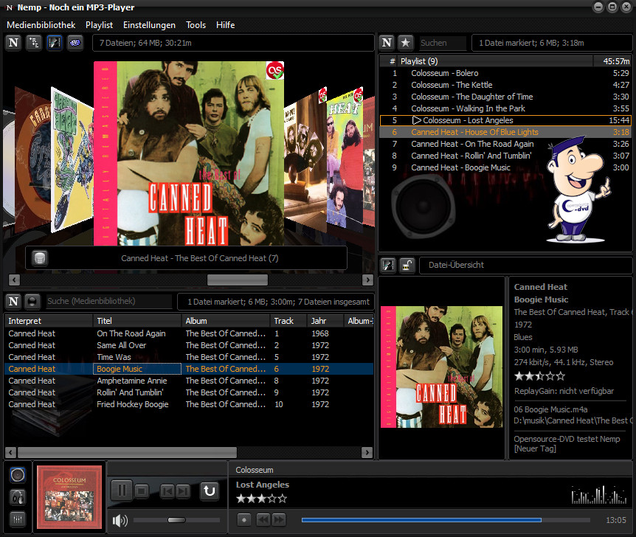The width and height of the screenshot is (636, 537).
Task: Click the star favorites icon above playlist
Action: pyautogui.click(x=406, y=43)
